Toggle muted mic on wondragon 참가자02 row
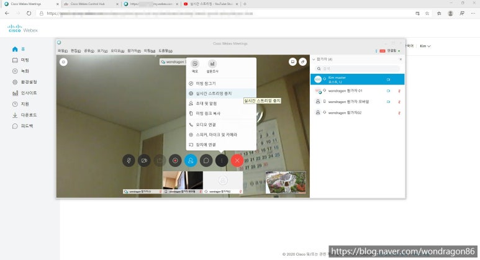480x260 pixels. pyautogui.click(x=399, y=113)
